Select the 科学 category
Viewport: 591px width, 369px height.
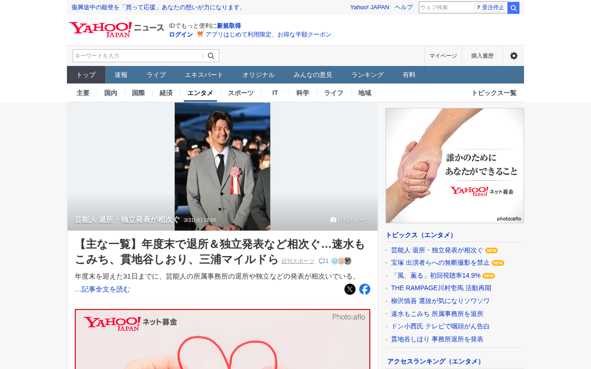point(303,93)
